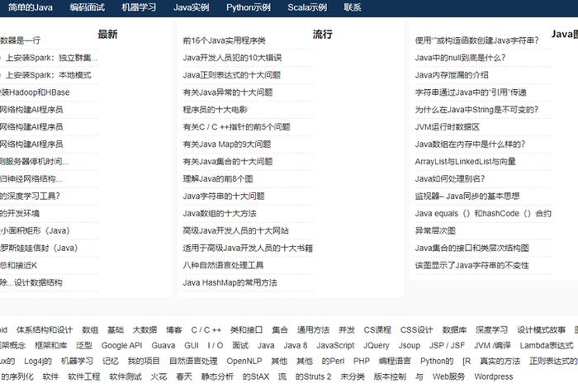This screenshot has width=578, height=388.
Task: Open the CSS设计 tag
Action: [x=416, y=330]
